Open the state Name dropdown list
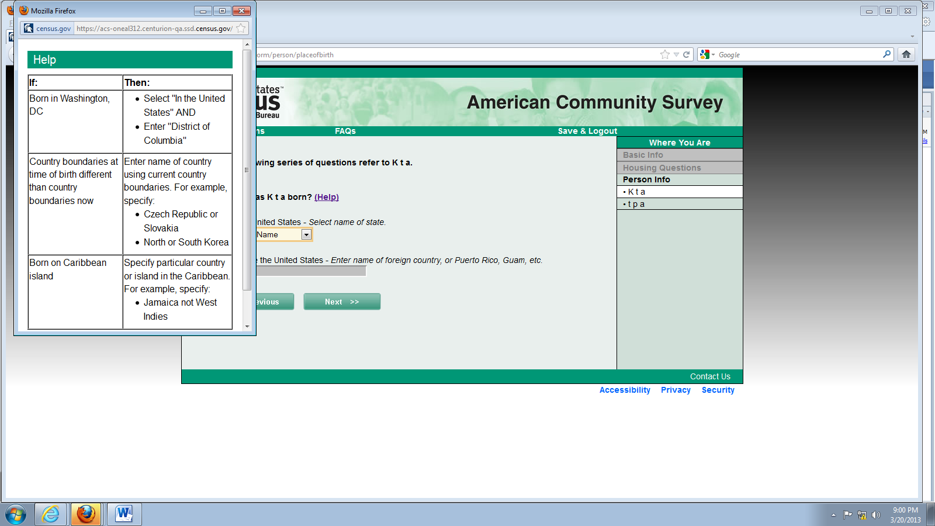The height and width of the screenshot is (526, 935). click(x=306, y=234)
